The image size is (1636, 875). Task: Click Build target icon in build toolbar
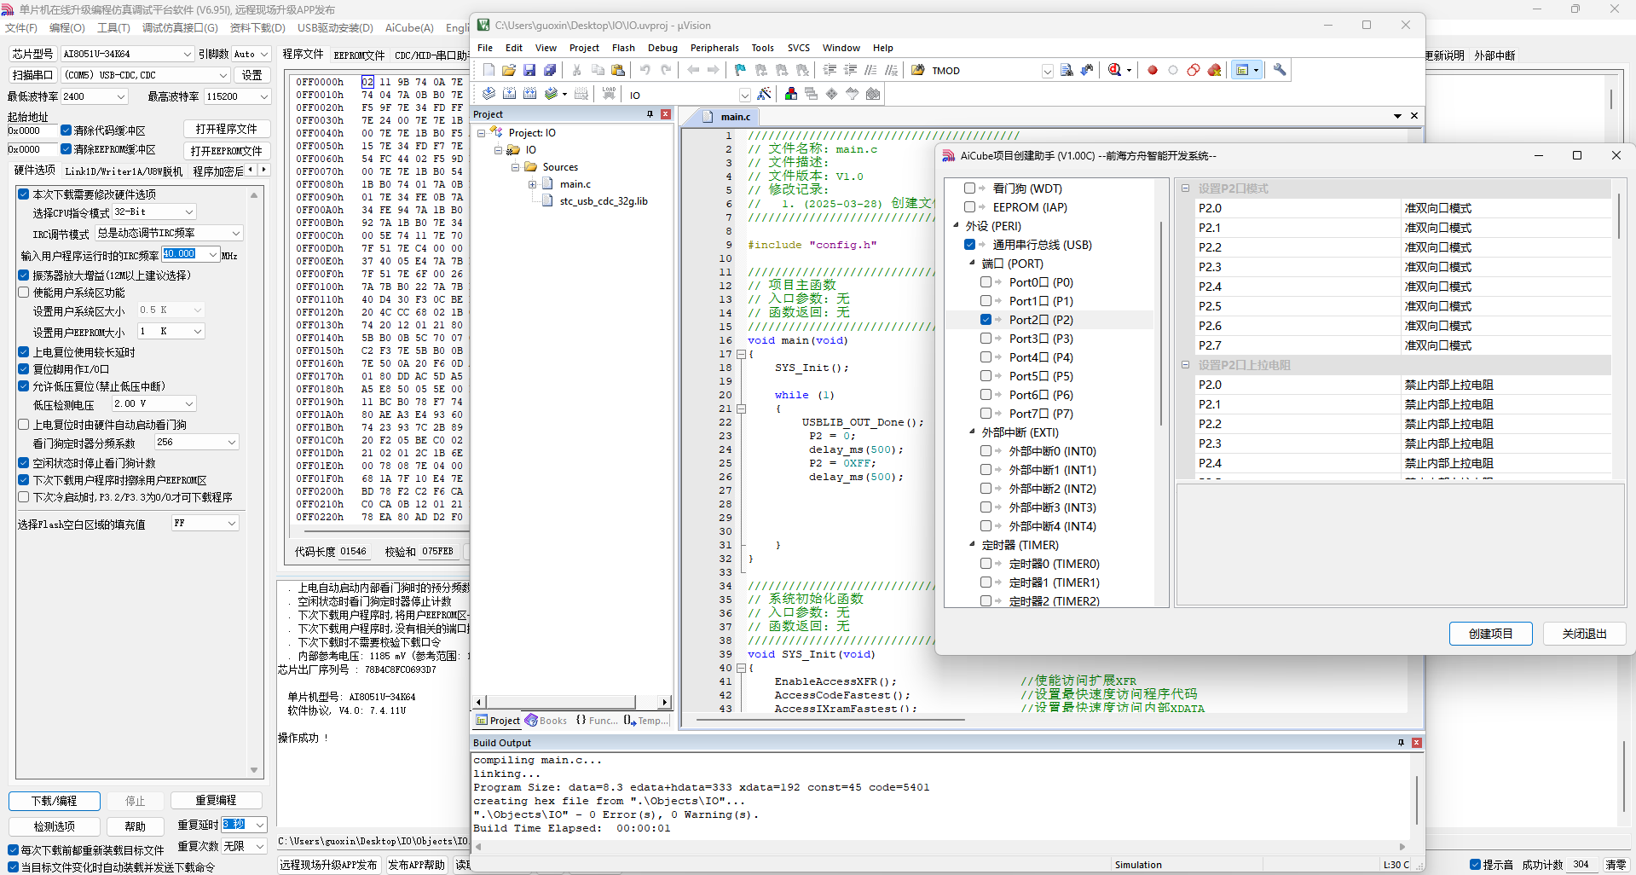tap(509, 94)
